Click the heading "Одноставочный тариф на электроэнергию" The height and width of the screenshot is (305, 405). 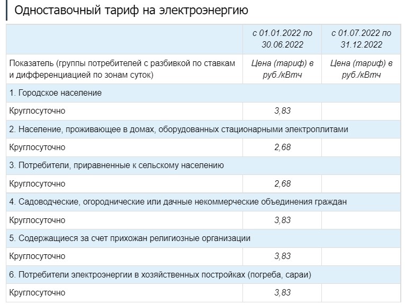pos(131,11)
